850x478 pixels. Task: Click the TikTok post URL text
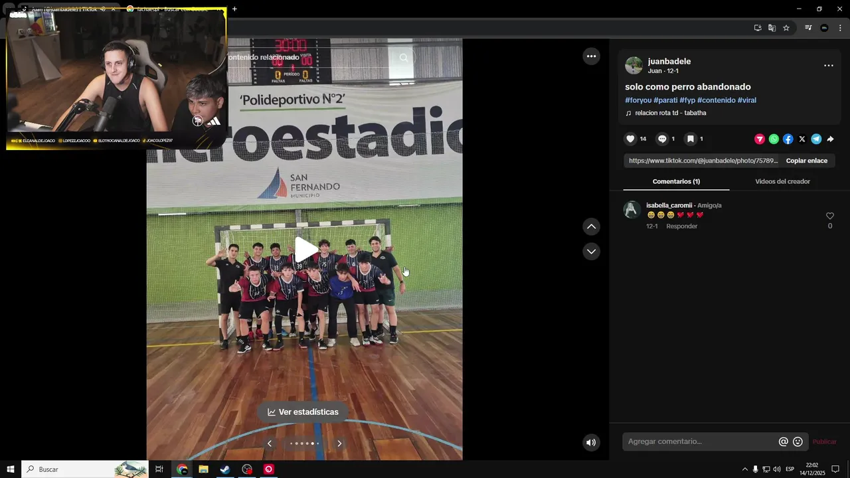702,161
